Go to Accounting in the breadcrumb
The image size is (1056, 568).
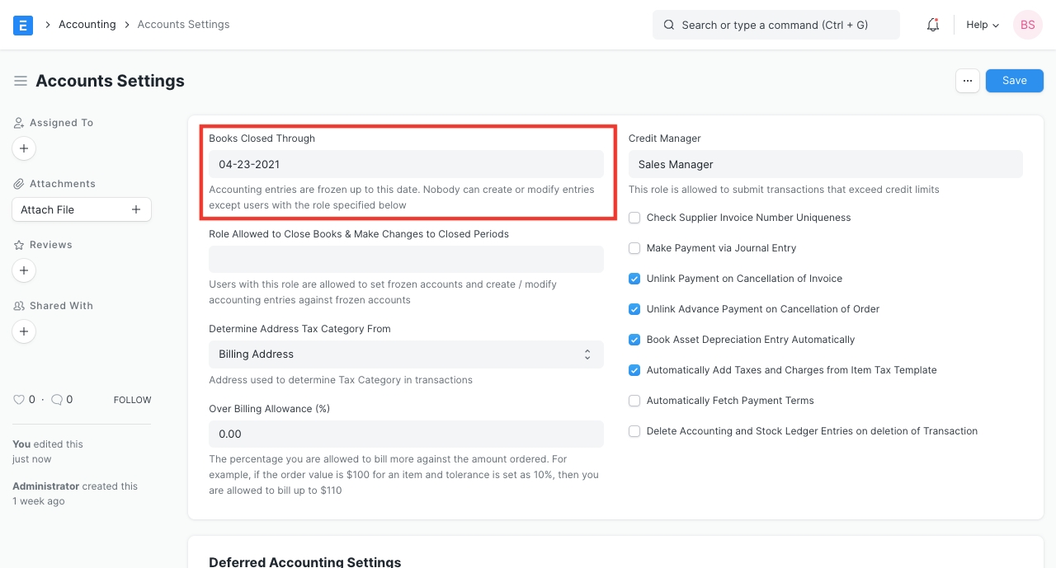coord(87,25)
